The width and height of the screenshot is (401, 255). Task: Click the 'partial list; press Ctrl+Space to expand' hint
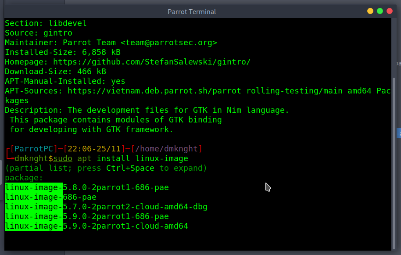click(106, 168)
